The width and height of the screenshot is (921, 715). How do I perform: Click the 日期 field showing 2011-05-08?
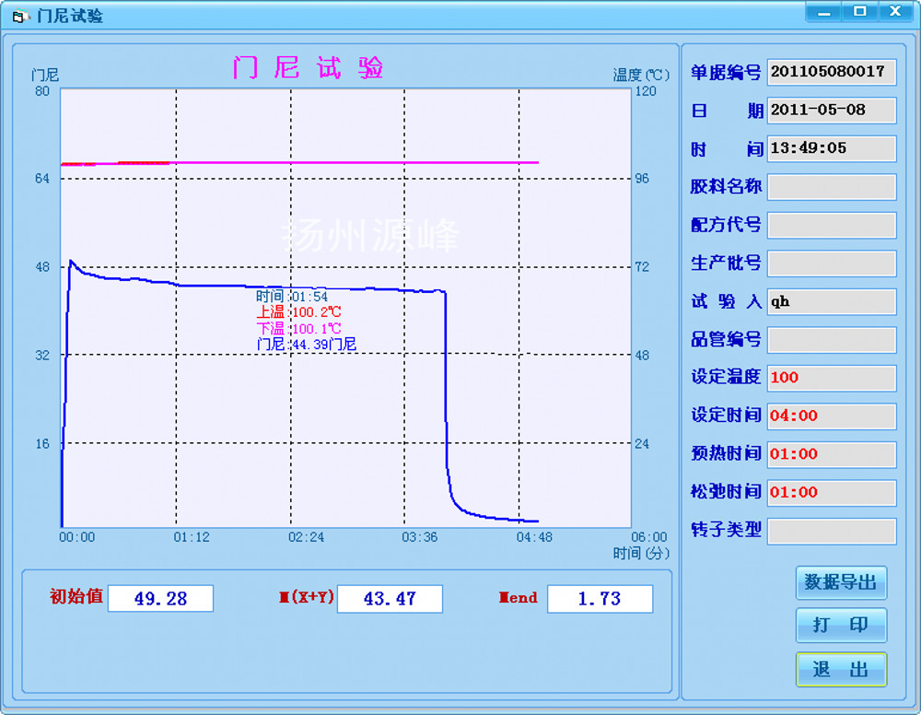click(x=832, y=111)
